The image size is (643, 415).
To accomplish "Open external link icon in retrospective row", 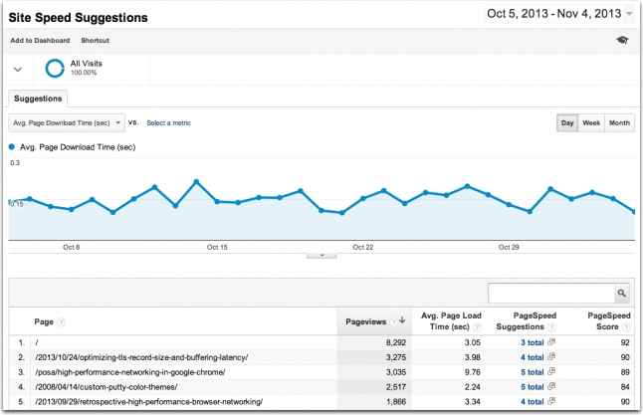I will click(551, 401).
